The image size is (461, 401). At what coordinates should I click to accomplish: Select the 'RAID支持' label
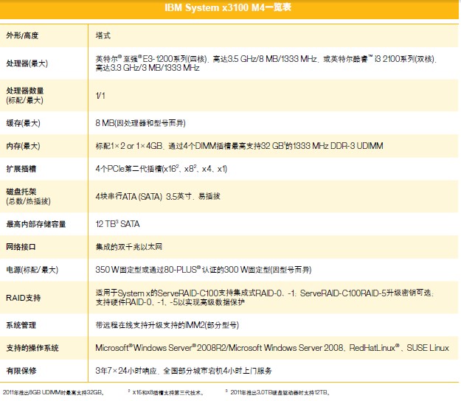coord(23,298)
